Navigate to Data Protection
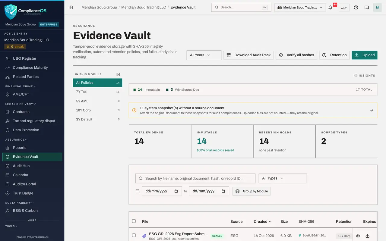The height and width of the screenshot is (241, 386). point(32,130)
